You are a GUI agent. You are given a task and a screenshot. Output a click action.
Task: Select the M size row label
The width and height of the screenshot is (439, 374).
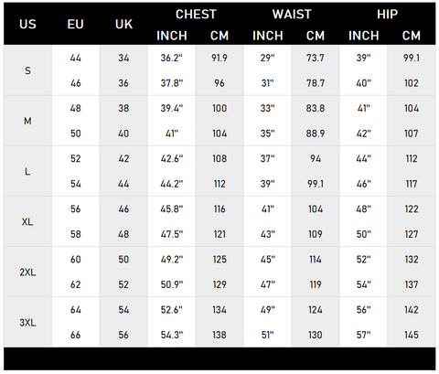(x=27, y=121)
